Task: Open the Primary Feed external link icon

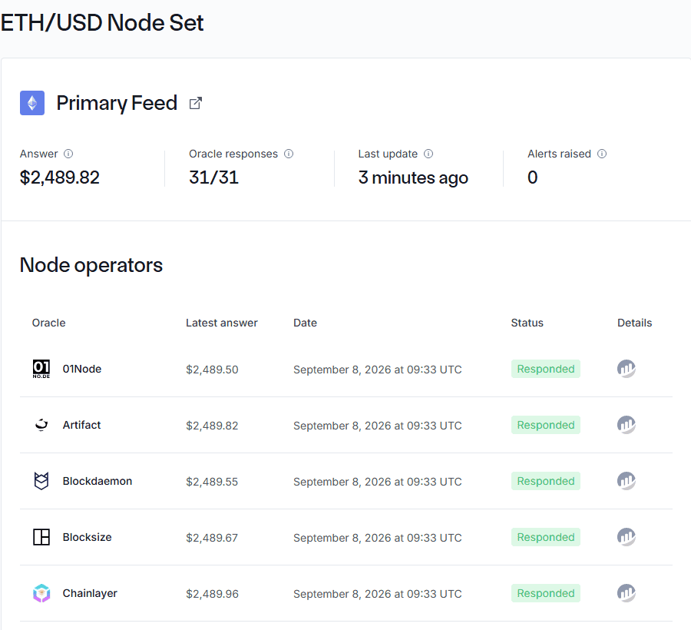Action: pyautogui.click(x=195, y=103)
